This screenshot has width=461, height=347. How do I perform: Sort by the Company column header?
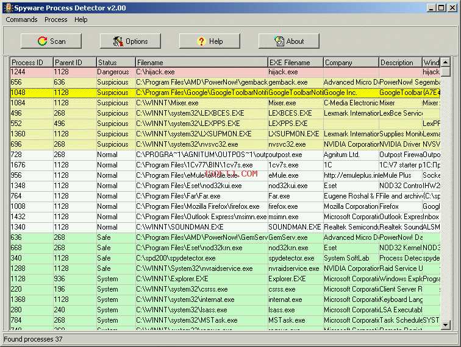(x=351, y=62)
